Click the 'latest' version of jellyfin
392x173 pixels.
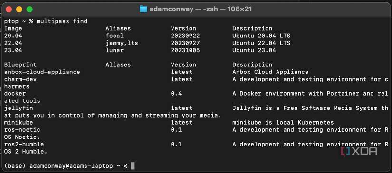point(182,108)
